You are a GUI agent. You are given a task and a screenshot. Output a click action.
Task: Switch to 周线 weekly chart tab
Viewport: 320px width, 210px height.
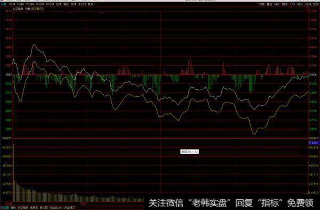pyautogui.click(x=66, y=4)
